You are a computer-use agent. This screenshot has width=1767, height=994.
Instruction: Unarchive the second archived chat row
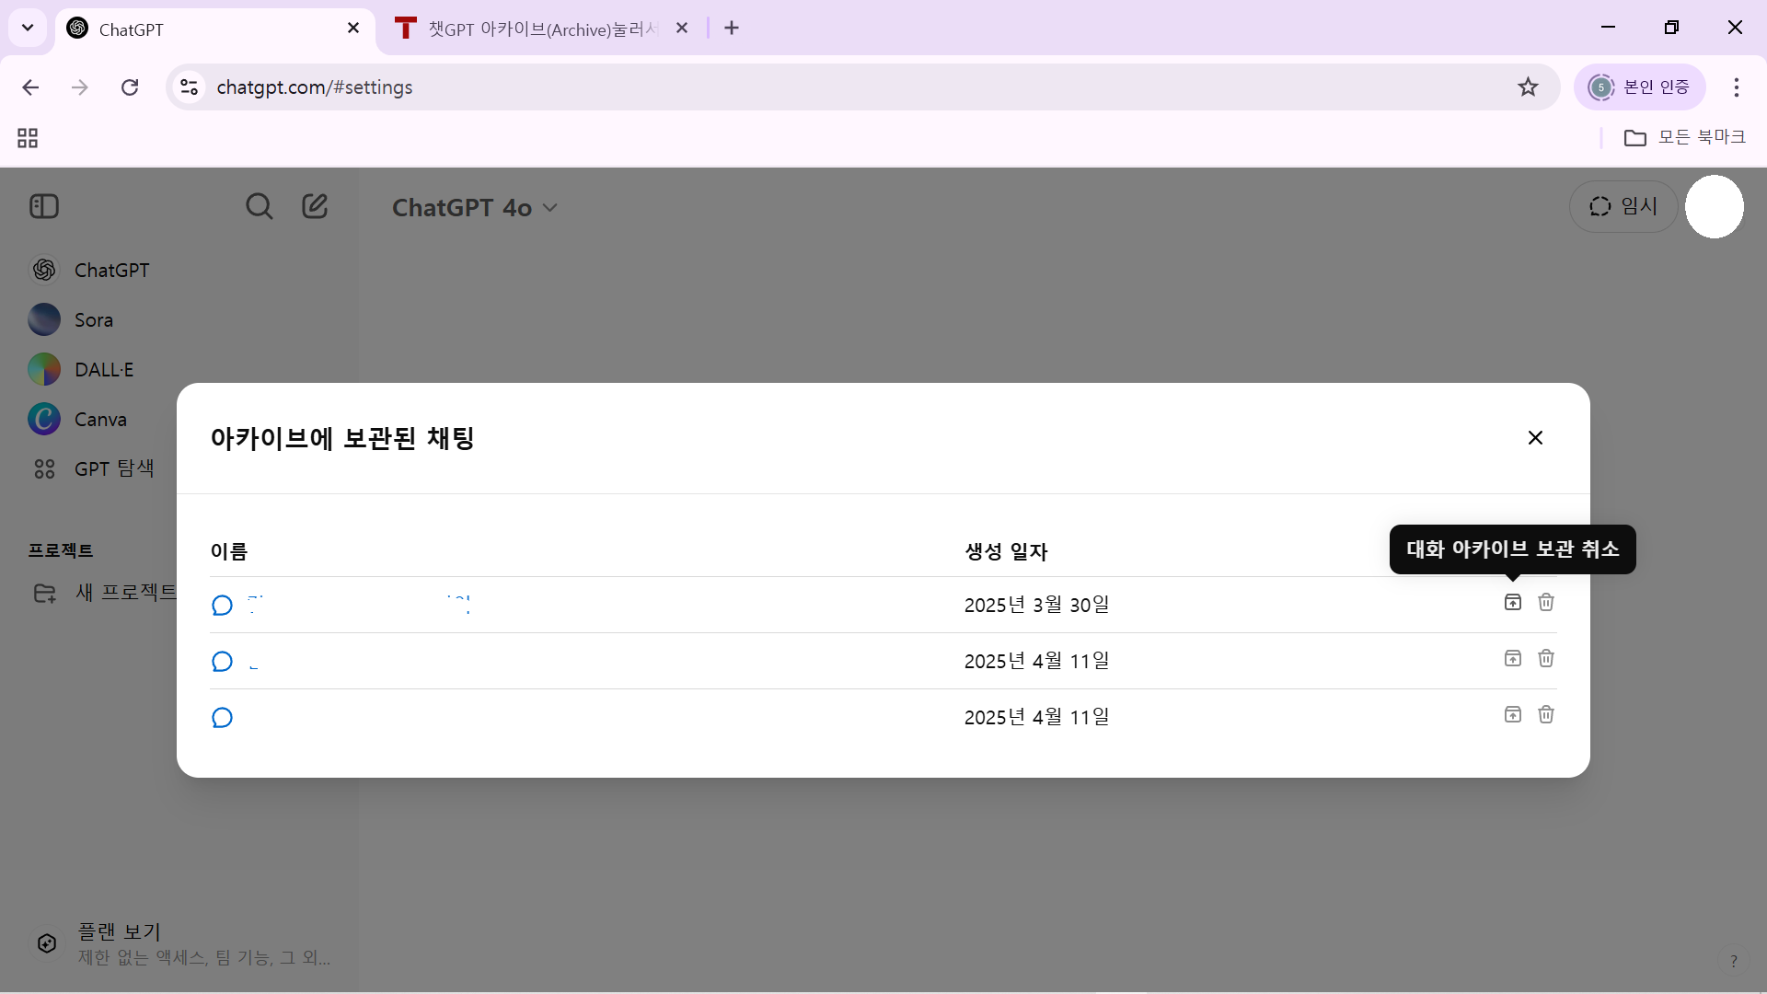click(x=1512, y=659)
